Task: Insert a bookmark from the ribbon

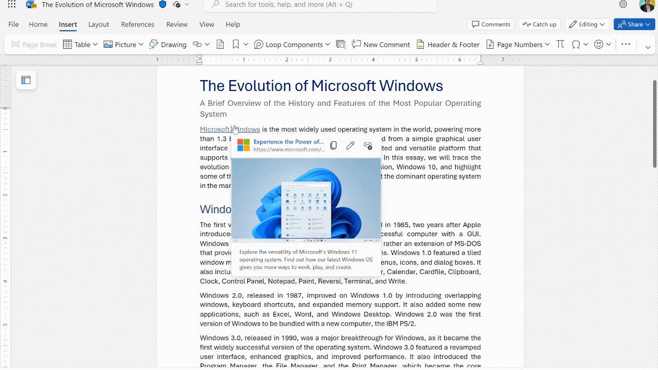Action: click(x=237, y=44)
